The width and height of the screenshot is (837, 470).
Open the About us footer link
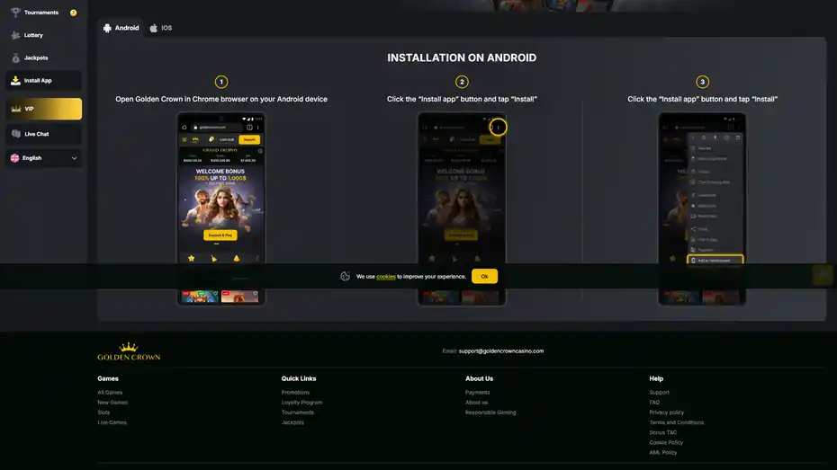(x=477, y=403)
